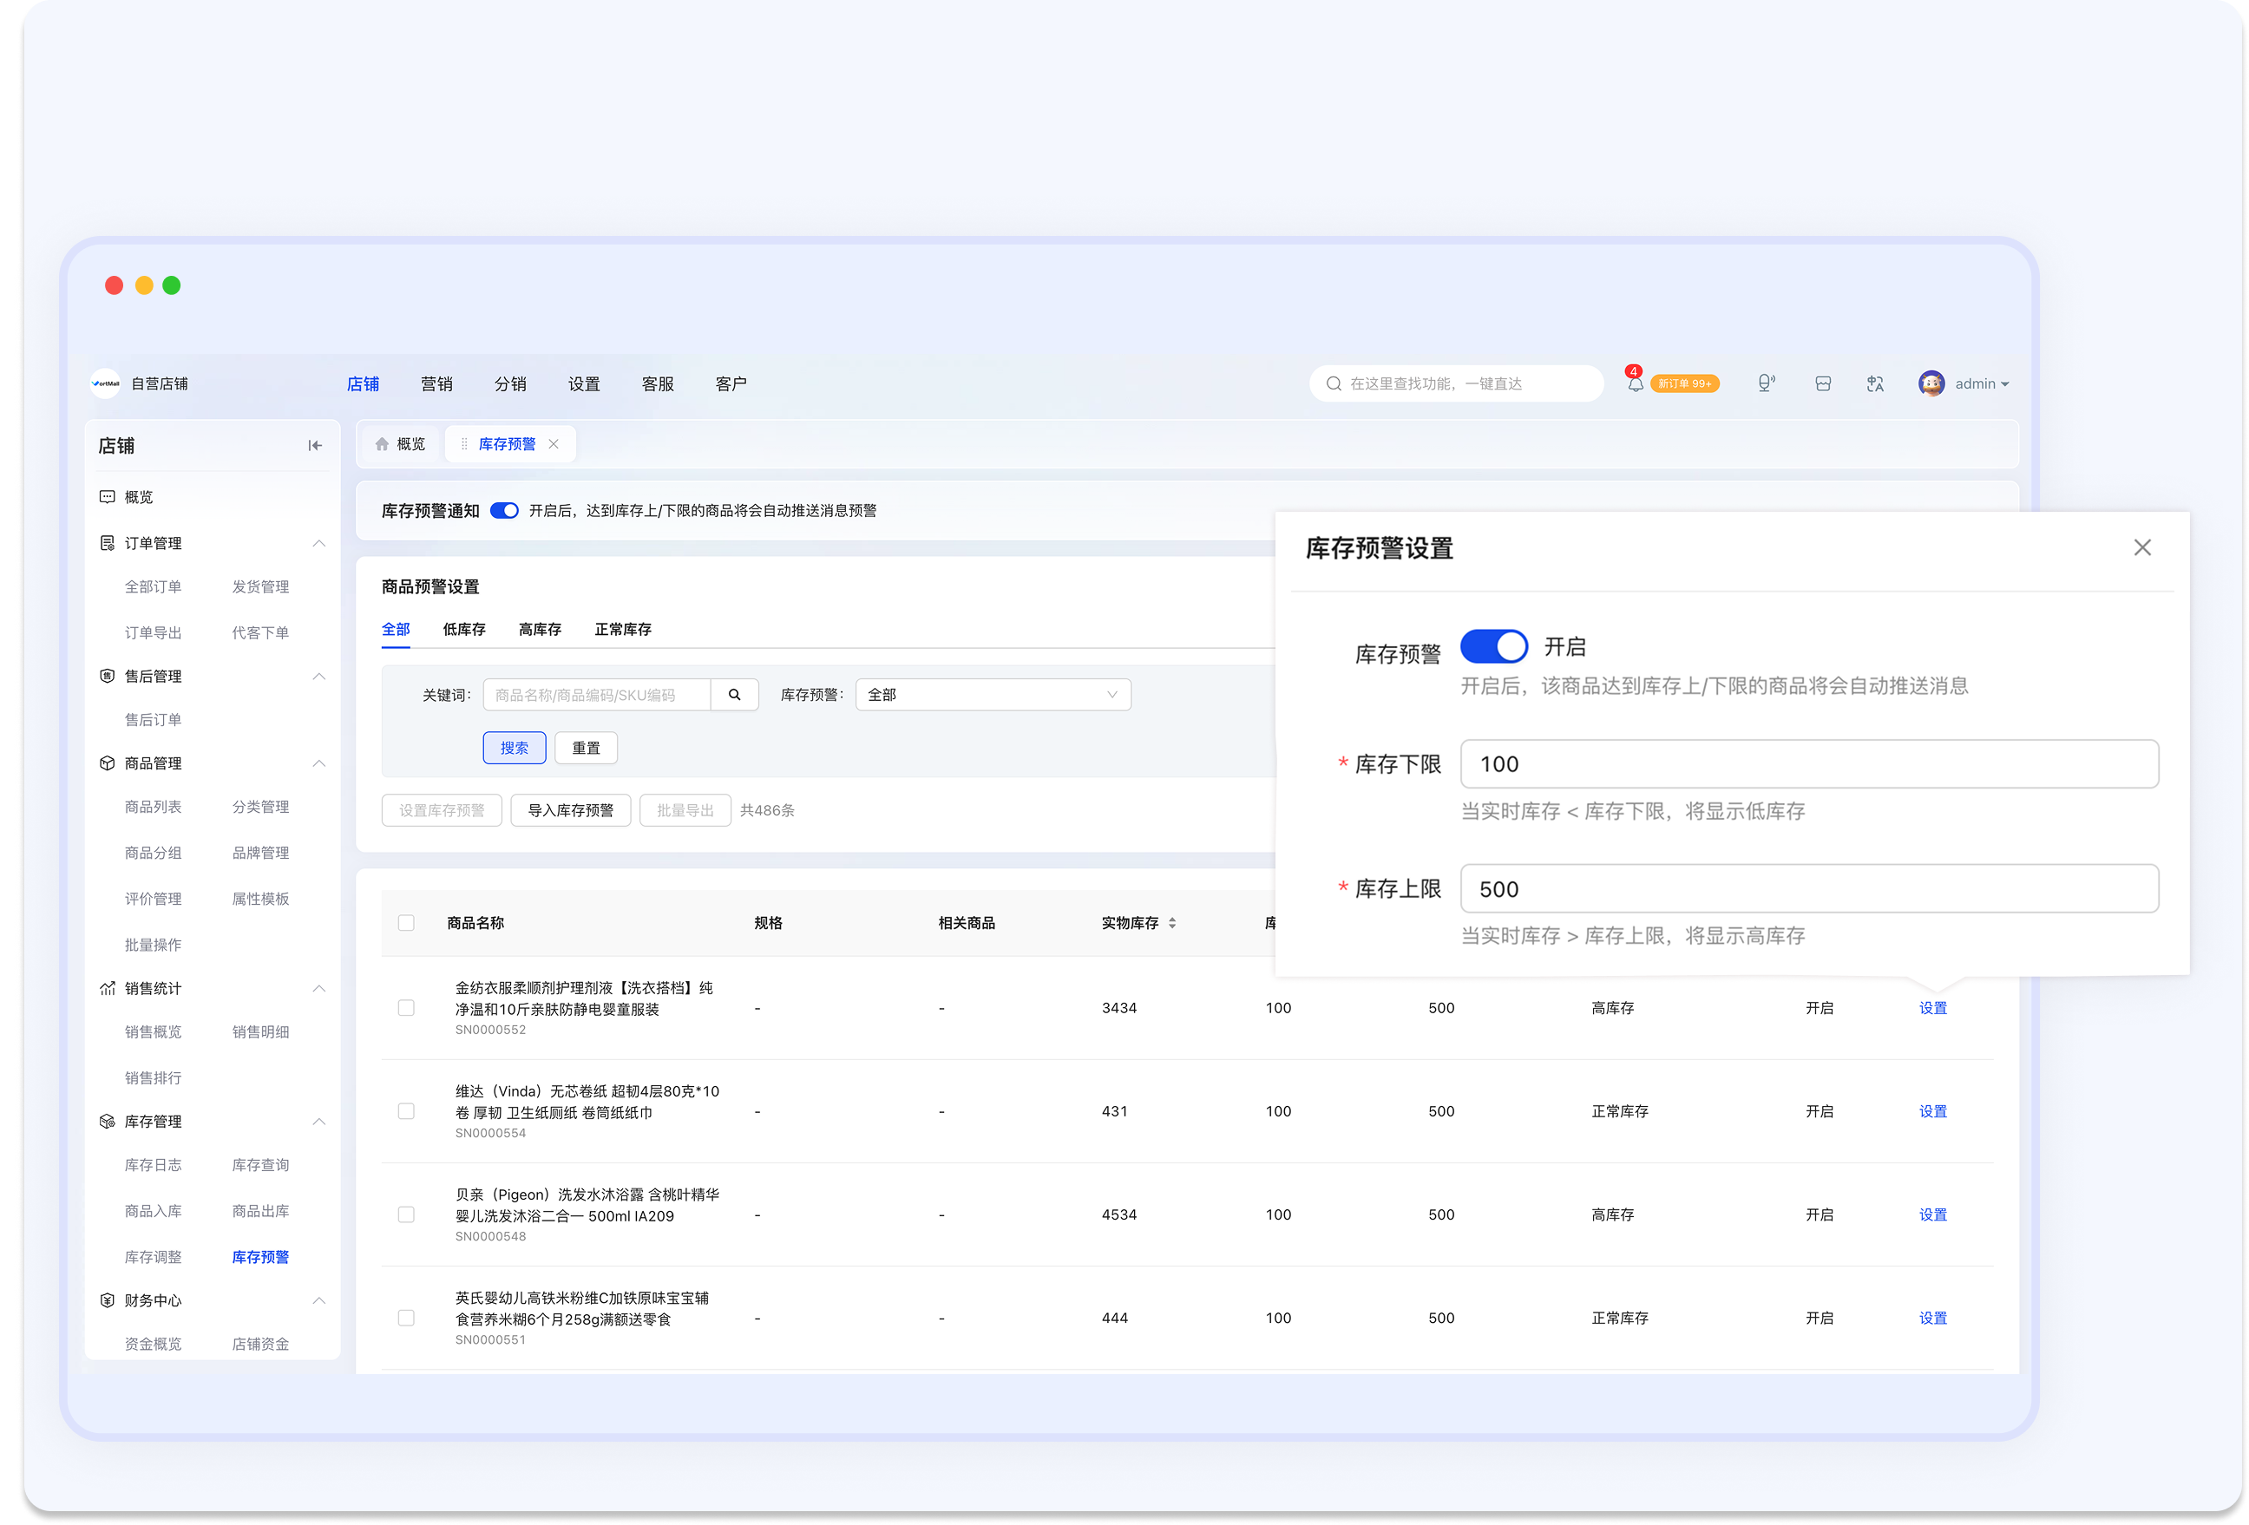The width and height of the screenshot is (2249, 1525).
Task: Click the notification bell icon
Action: [x=1635, y=384]
